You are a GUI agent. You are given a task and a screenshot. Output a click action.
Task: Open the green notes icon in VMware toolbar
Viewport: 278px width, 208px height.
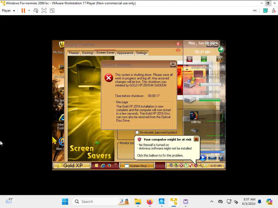(x=266, y=11)
